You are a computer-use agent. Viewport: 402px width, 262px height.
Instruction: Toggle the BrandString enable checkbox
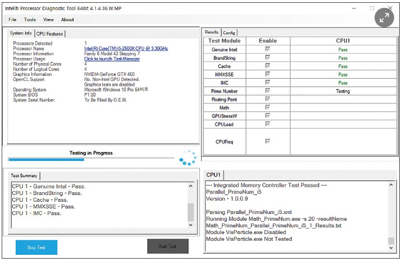[267, 57]
